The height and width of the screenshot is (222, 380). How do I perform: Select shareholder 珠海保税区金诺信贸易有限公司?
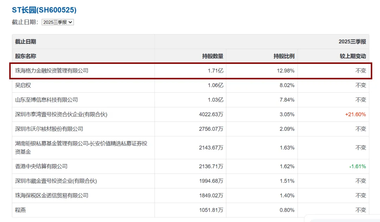(52, 195)
